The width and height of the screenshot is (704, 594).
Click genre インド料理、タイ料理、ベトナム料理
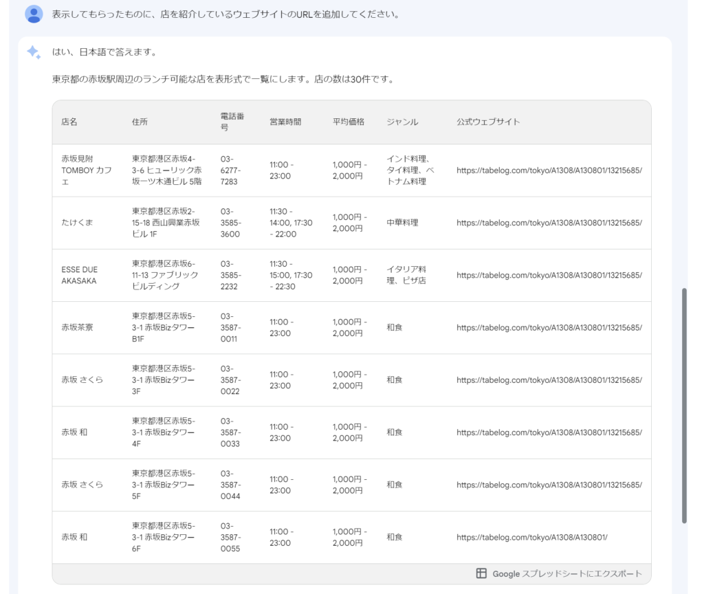(410, 170)
